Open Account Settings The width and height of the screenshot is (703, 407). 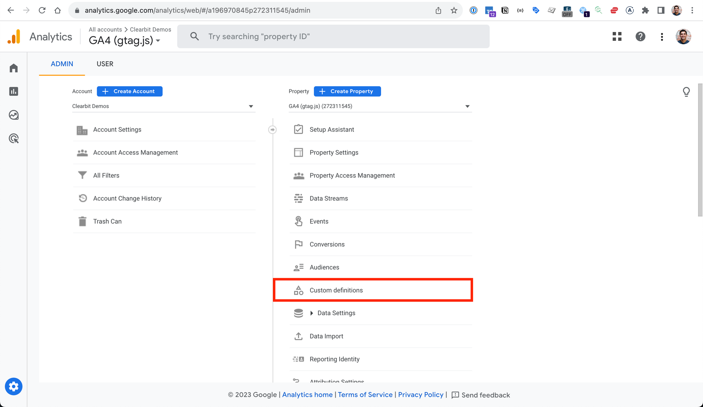tap(164, 130)
